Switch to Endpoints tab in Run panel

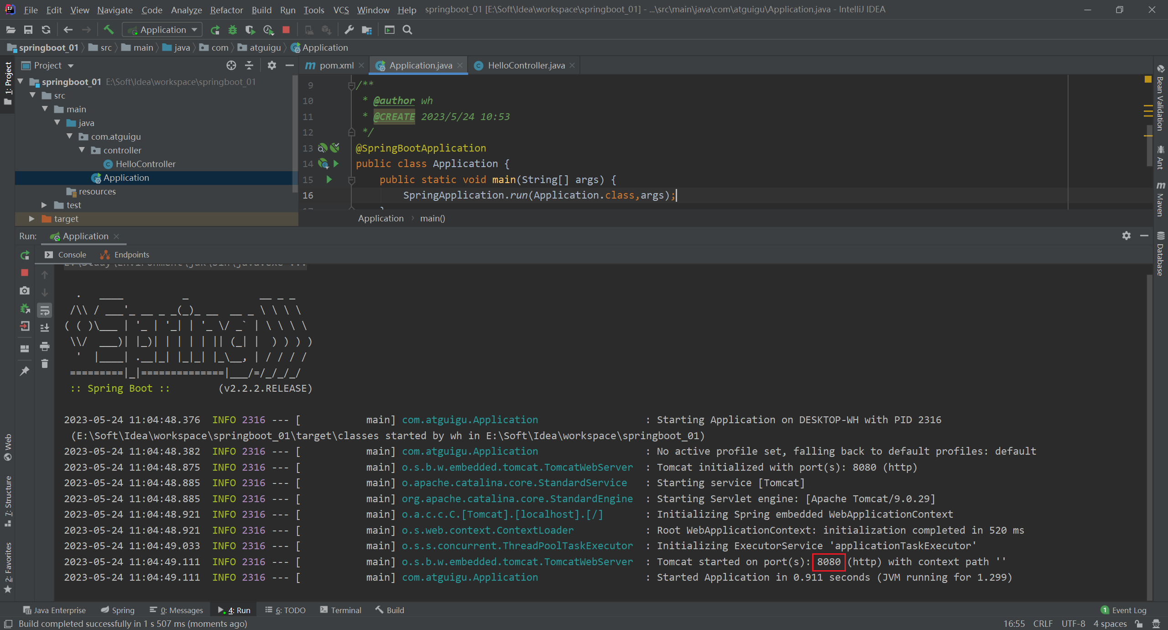coord(125,255)
